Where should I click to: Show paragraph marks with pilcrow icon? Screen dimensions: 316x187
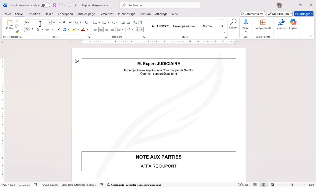point(141,22)
